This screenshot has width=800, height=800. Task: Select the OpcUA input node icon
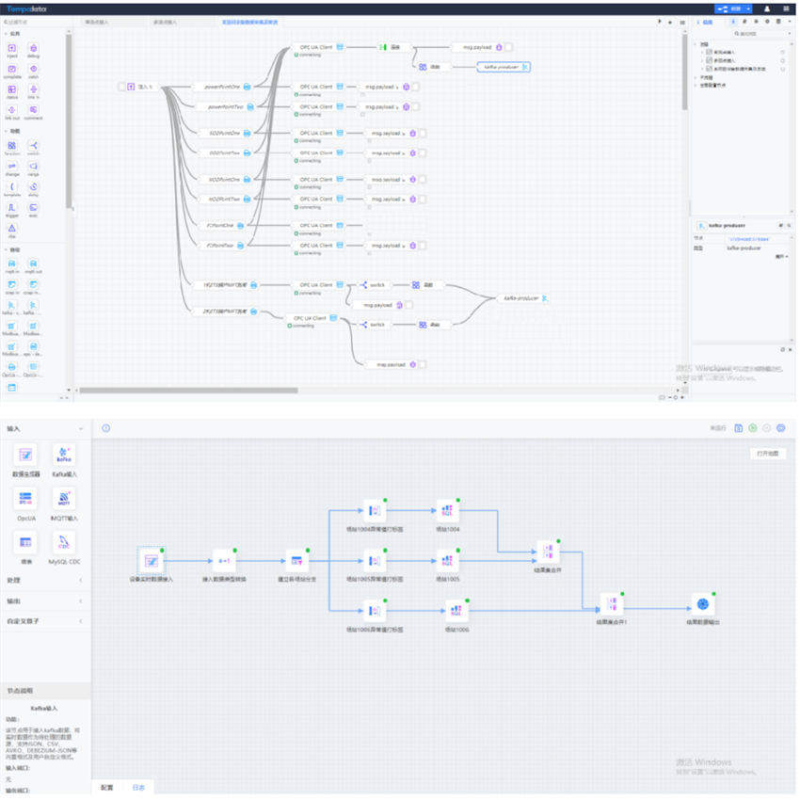pos(25,498)
